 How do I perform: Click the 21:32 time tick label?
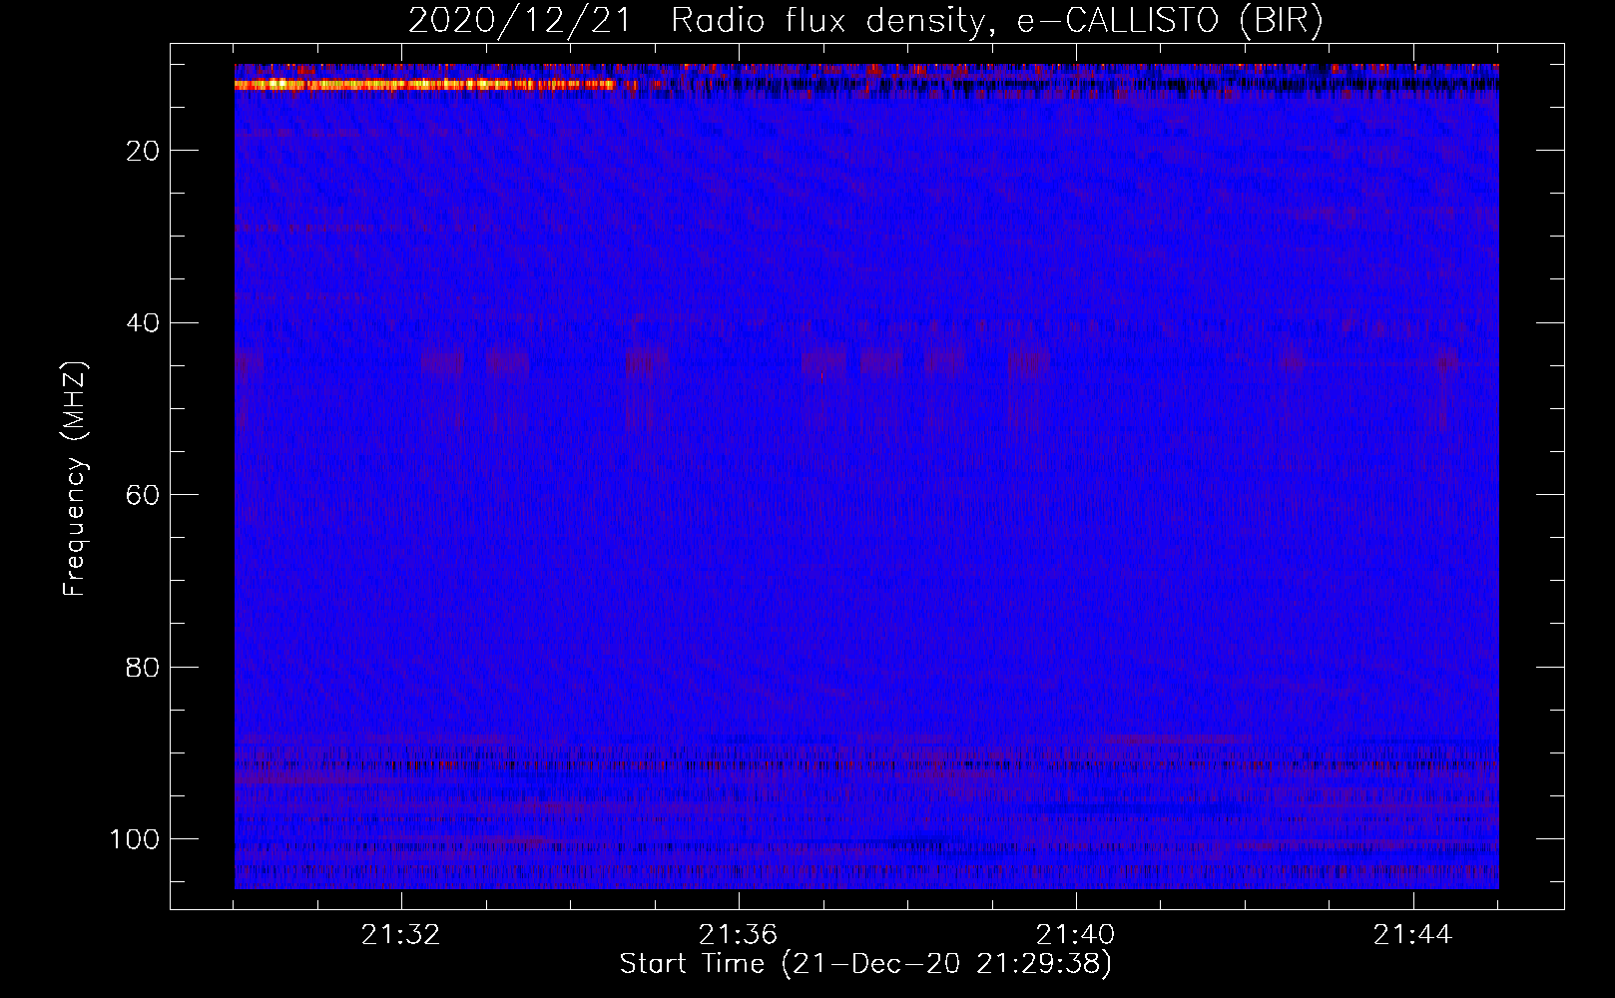401,935
